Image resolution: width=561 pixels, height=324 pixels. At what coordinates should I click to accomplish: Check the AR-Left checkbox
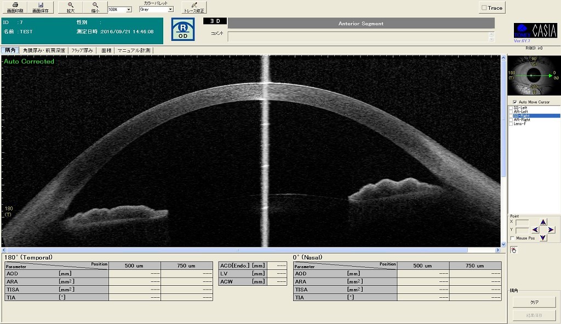pos(511,111)
